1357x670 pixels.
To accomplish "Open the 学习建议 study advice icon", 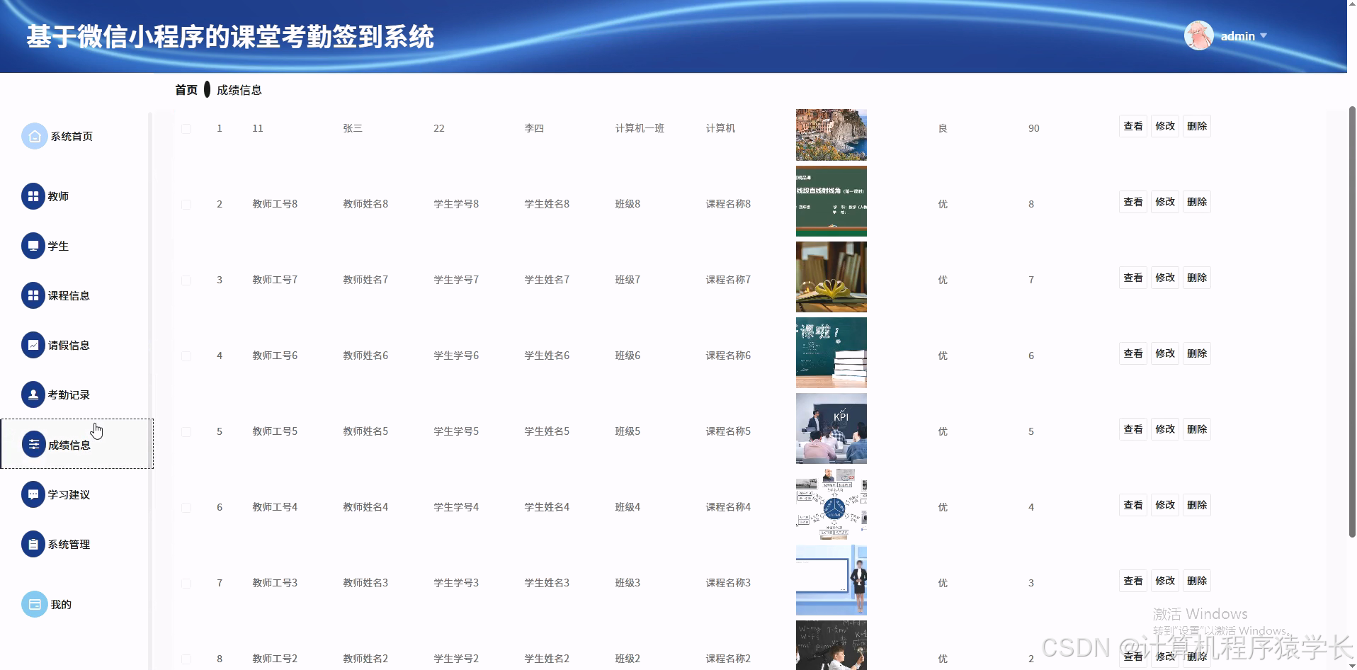I will (x=34, y=494).
